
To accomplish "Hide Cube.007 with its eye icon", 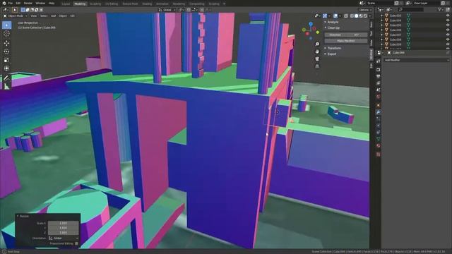I will [x=448, y=35].
